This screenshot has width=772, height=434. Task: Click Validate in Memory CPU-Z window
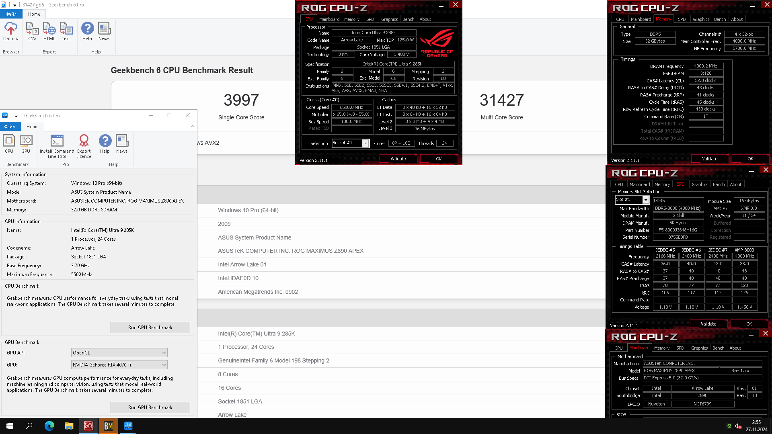point(710,159)
